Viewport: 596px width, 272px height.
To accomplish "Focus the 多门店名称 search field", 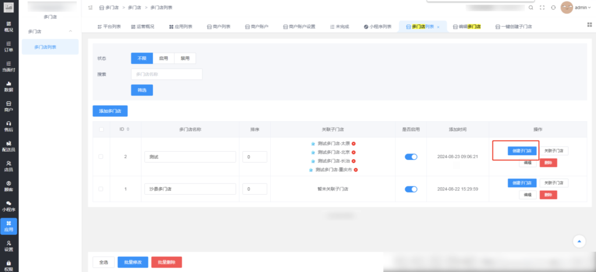I will (166, 74).
